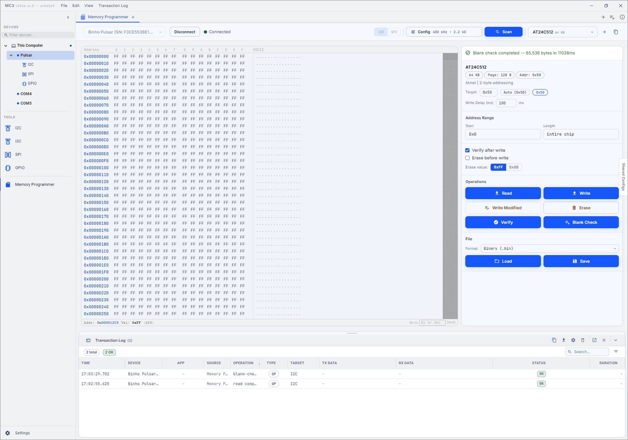Enable the Erase before write checkbox
Viewport: 628px width, 440px height.
[467, 158]
